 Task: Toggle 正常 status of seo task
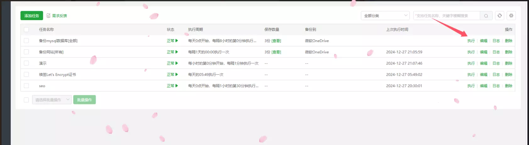pos(172,86)
